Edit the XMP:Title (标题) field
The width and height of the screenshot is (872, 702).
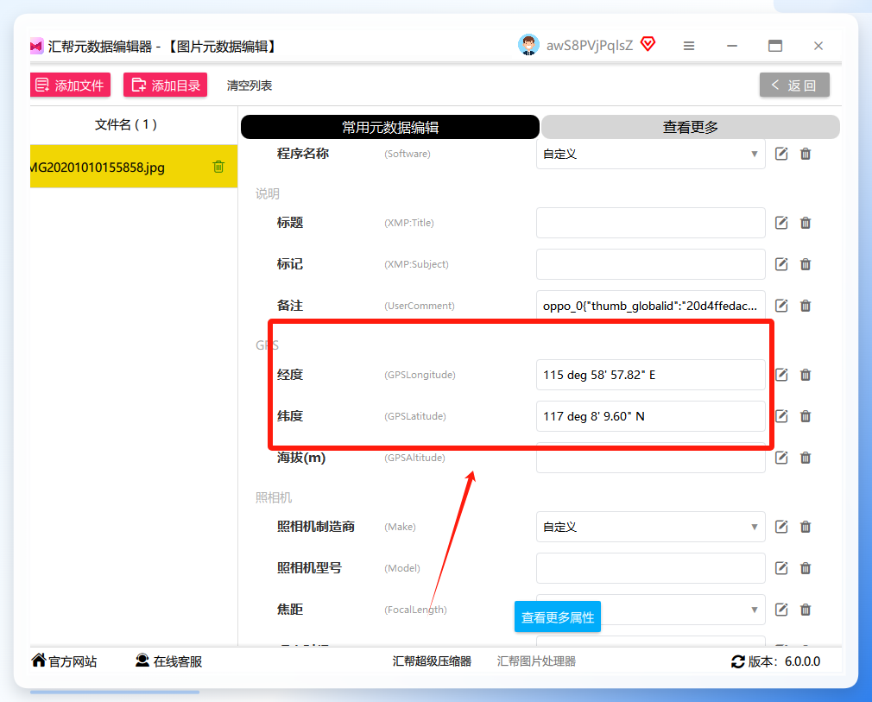coord(781,223)
